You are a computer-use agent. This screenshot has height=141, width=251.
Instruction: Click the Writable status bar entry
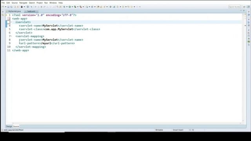(159, 130)
